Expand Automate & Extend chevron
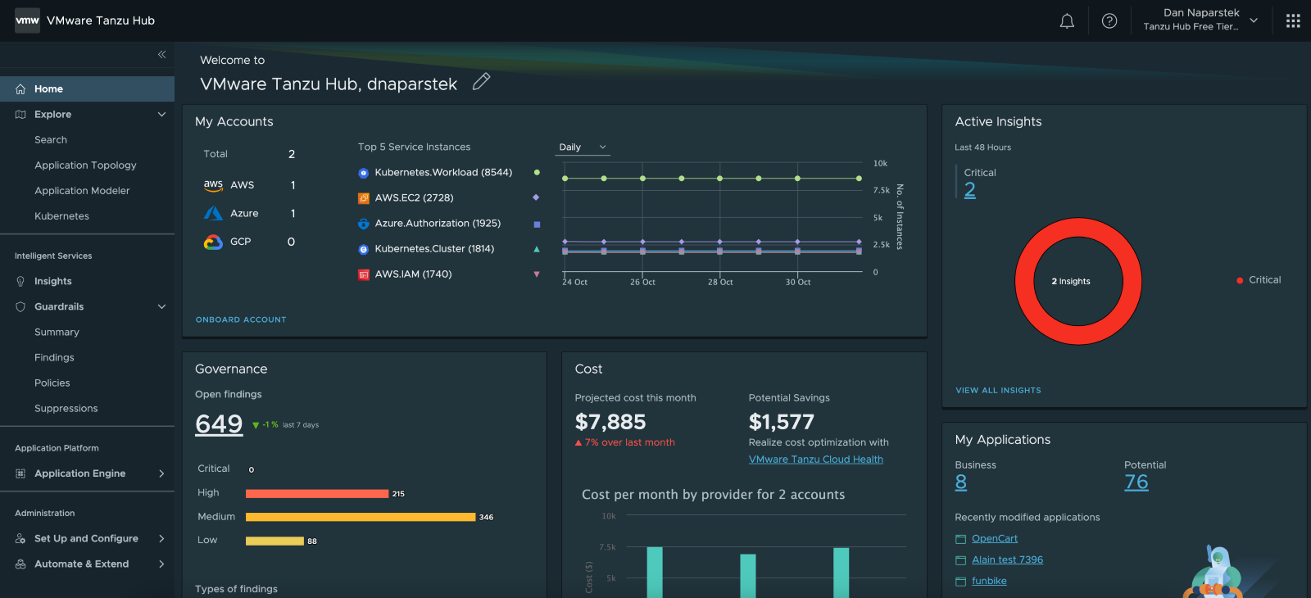The image size is (1311, 598). tap(161, 564)
